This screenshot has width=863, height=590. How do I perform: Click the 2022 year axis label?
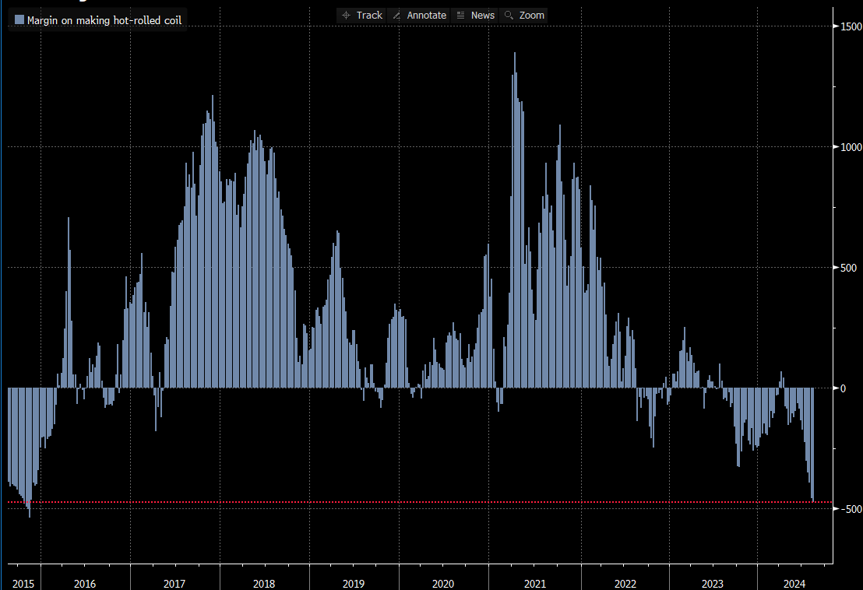pyautogui.click(x=625, y=584)
